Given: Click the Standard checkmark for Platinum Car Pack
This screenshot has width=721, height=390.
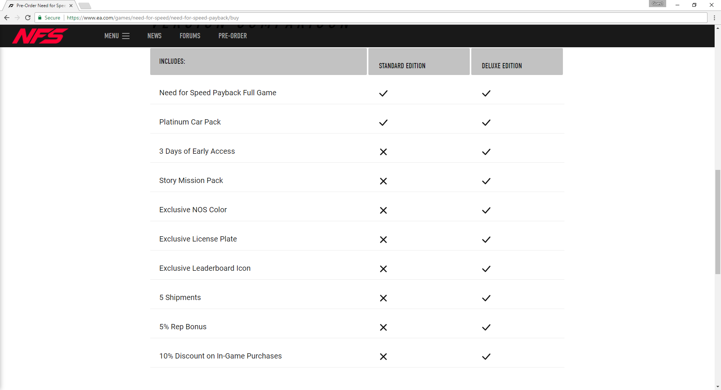Looking at the screenshot, I should click(x=383, y=123).
